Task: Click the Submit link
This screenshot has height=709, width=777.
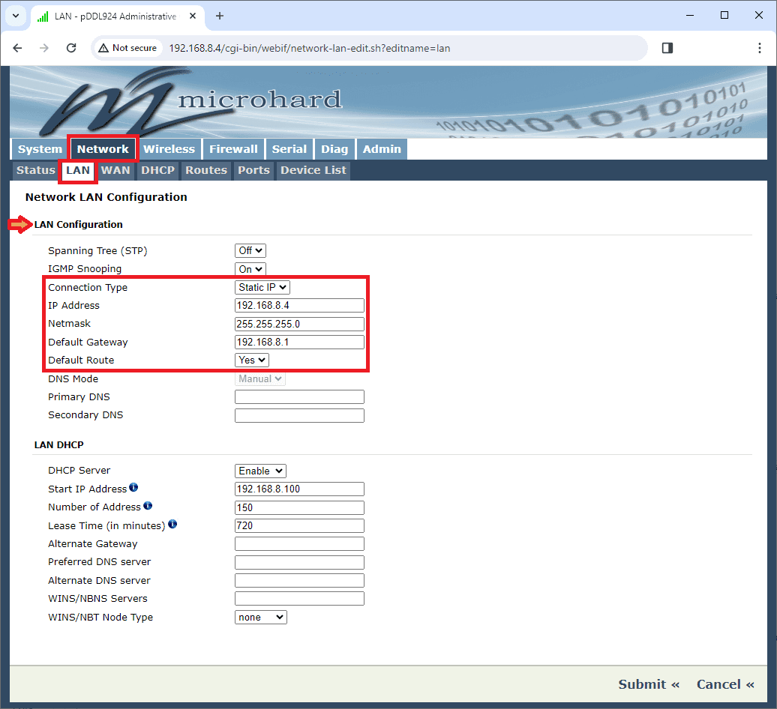Action: [649, 684]
